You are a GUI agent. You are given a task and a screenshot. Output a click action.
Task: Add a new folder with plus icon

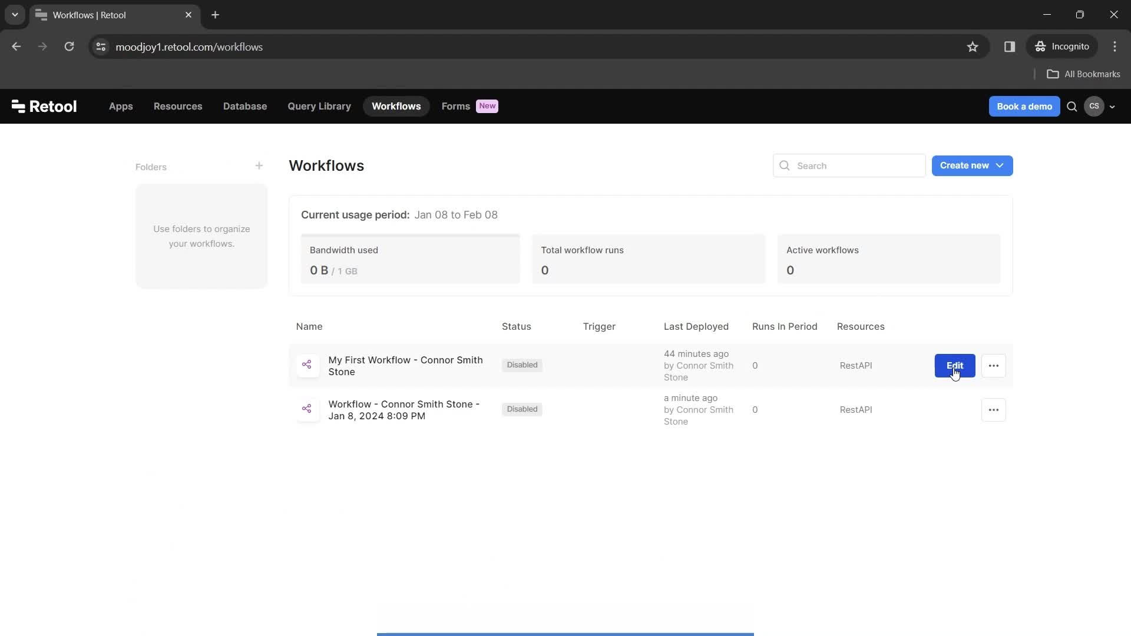(259, 166)
